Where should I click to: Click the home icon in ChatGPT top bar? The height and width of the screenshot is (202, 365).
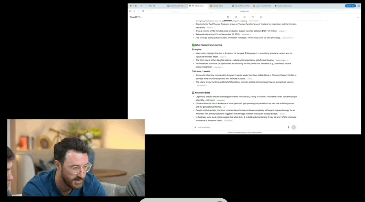pos(228,17)
